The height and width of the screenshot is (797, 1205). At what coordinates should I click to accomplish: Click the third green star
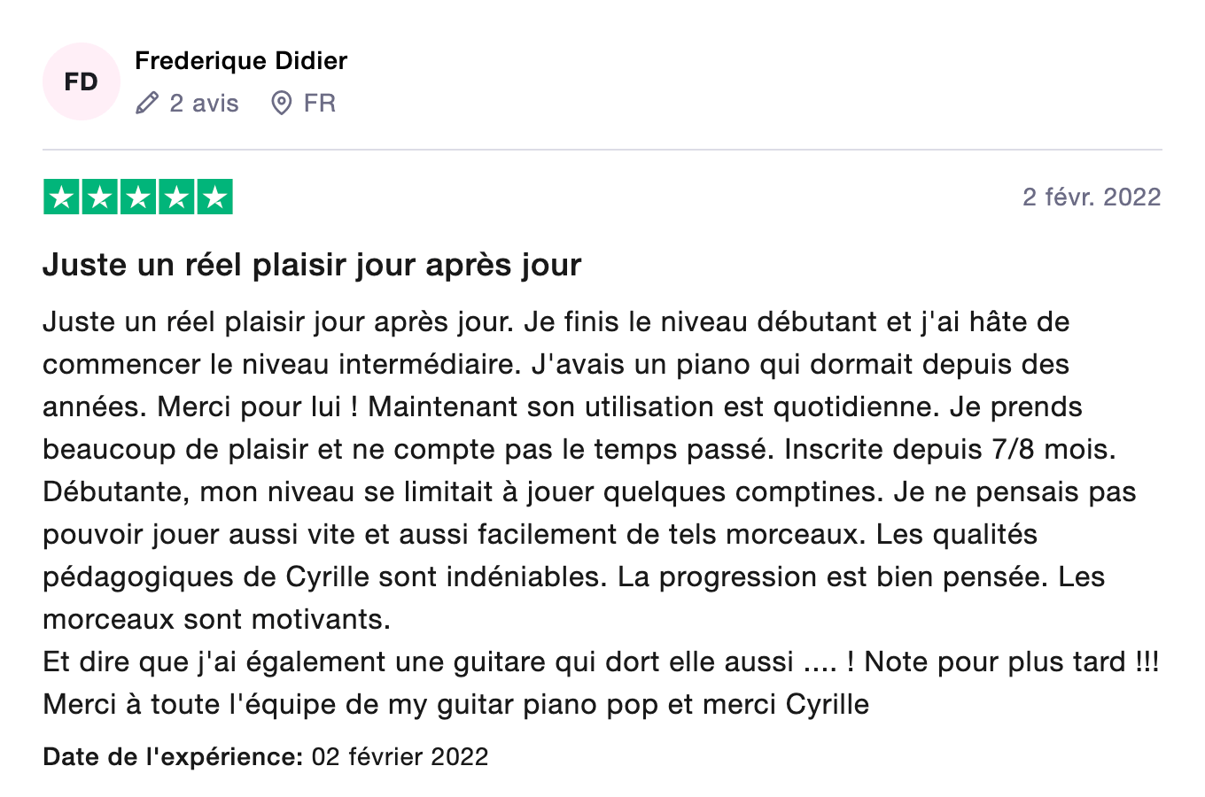(x=138, y=197)
